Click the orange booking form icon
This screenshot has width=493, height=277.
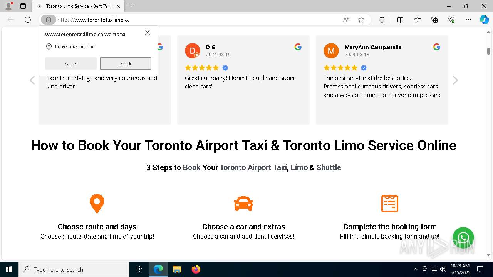(390, 204)
